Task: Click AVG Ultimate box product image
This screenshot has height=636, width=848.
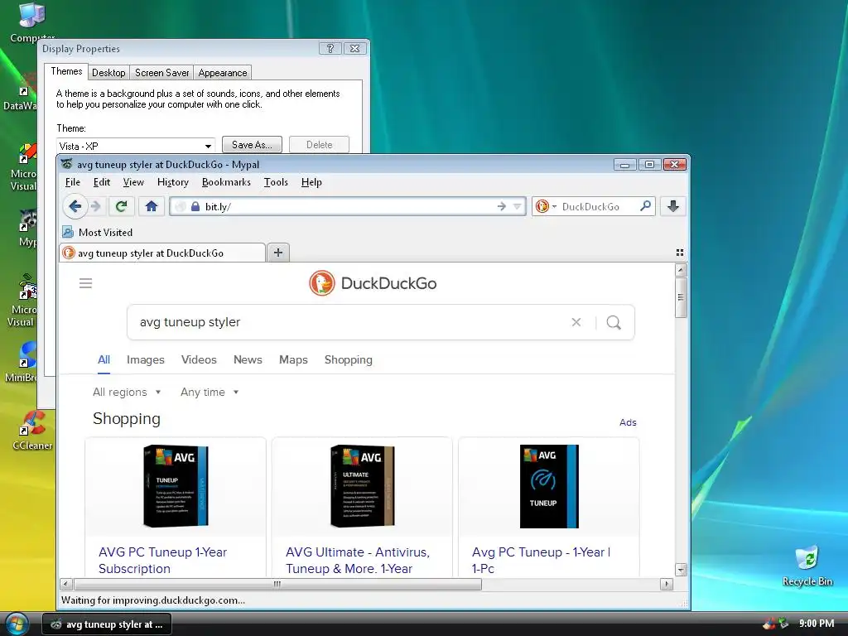Action: tap(363, 486)
